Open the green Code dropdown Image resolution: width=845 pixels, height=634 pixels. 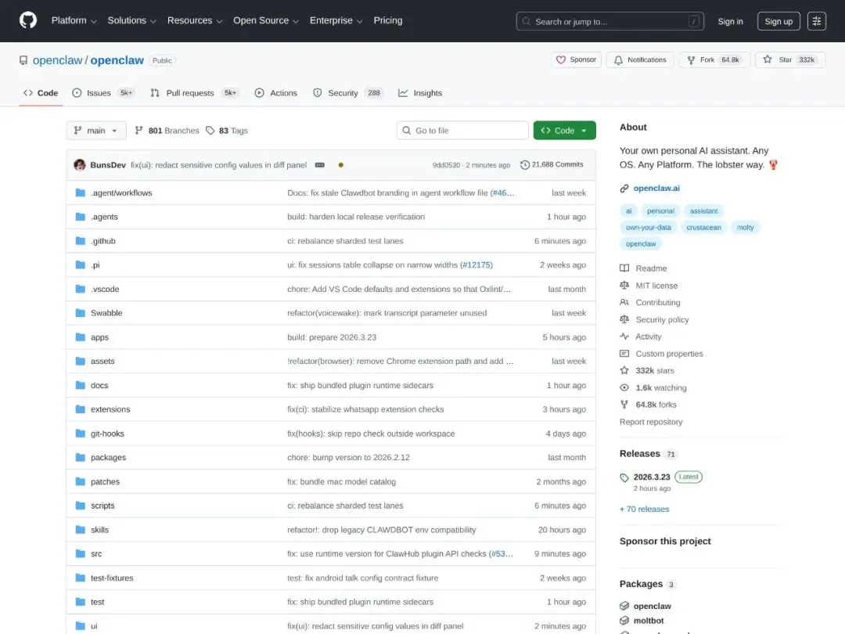click(x=564, y=131)
